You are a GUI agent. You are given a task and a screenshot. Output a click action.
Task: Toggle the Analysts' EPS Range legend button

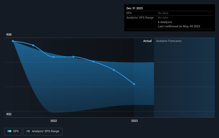pos(43,131)
